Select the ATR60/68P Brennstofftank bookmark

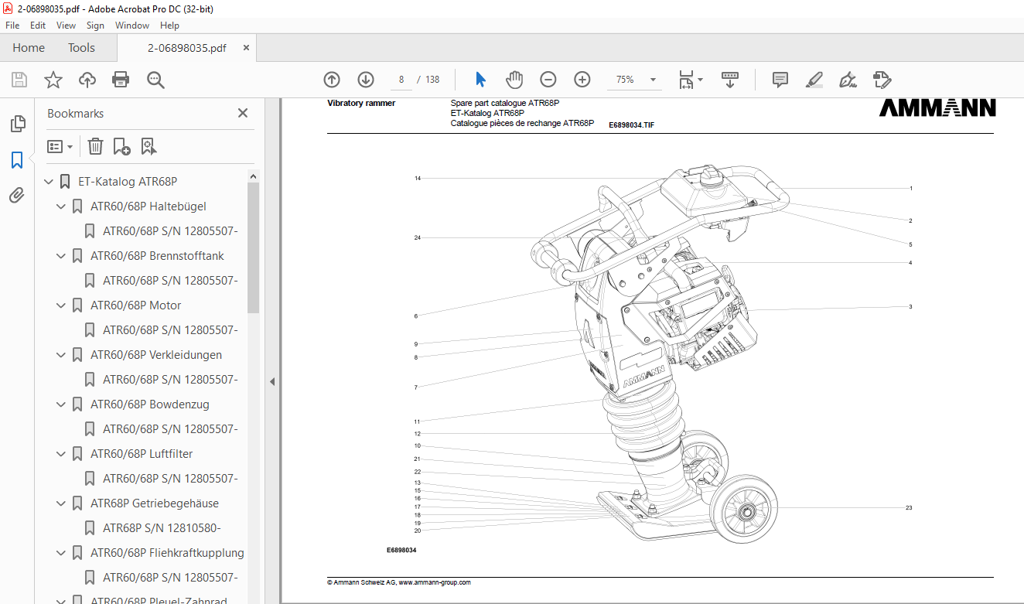point(158,256)
